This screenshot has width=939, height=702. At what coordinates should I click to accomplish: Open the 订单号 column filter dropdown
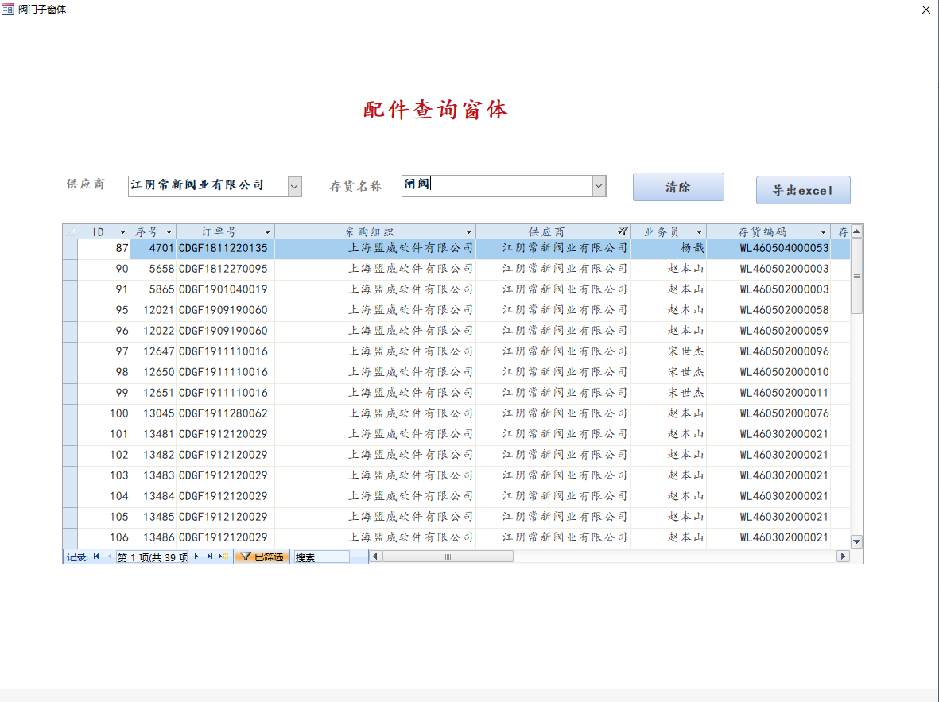tap(268, 232)
